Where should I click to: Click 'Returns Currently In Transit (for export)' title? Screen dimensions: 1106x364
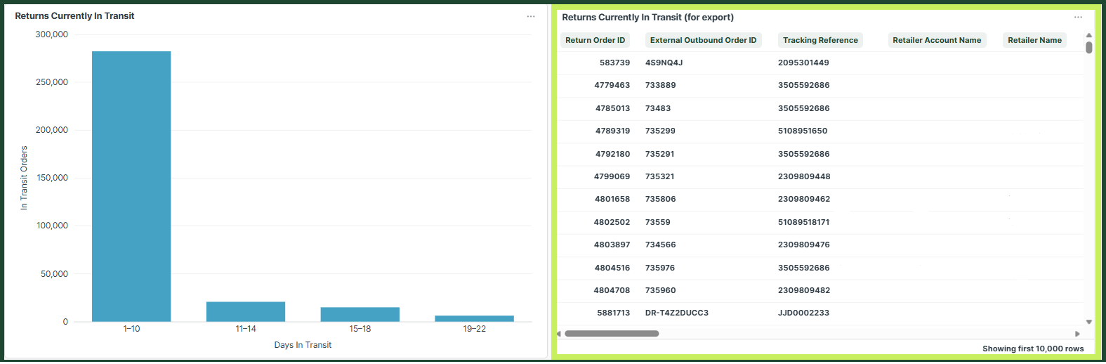(647, 17)
